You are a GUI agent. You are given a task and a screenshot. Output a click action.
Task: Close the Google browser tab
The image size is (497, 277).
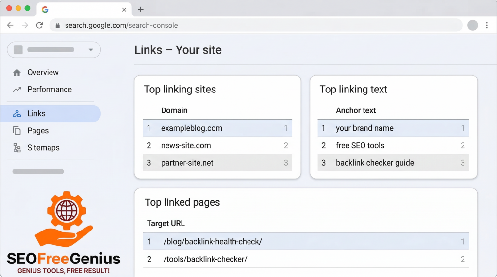[124, 10]
